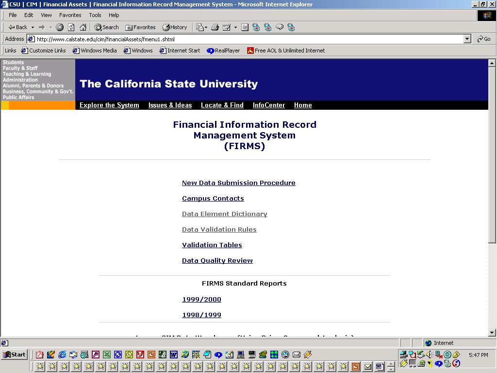
Task: Open the Back history dropdown arrow
Action: [x=33, y=27]
